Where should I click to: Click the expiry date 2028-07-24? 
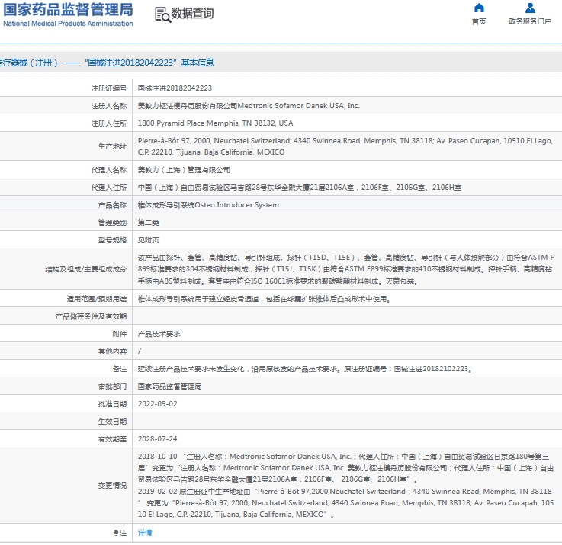pyautogui.click(x=158, y=439)
